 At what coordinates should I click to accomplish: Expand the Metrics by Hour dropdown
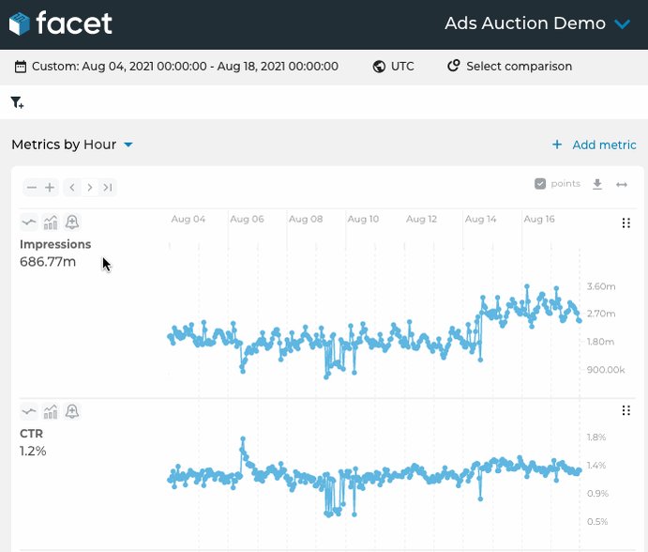point(72,145)
